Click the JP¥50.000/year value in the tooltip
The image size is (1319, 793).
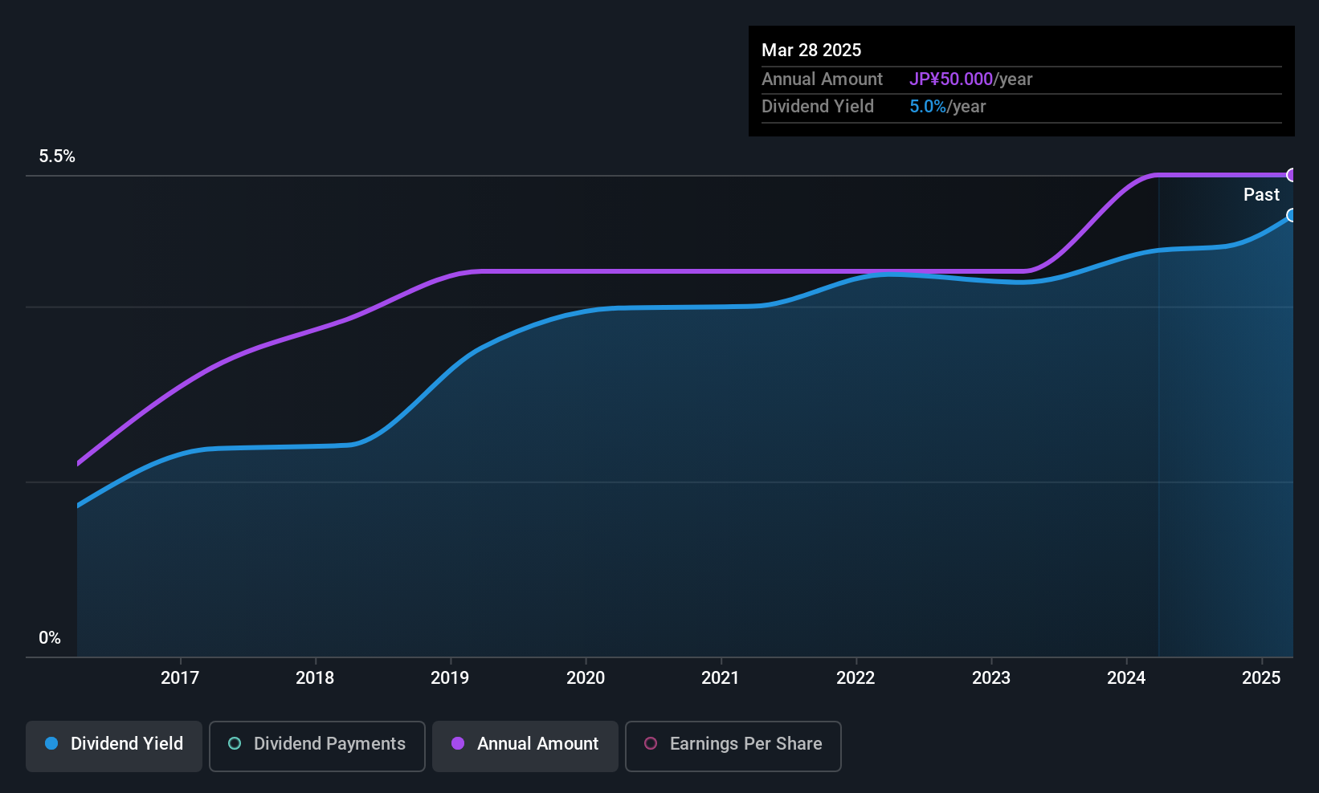(970, 79)
